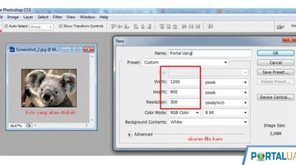Click the up arrow of the Screenshot_2.jpg scrollbar
Viewport: 296px width, 165px height.
pos(92,56)
